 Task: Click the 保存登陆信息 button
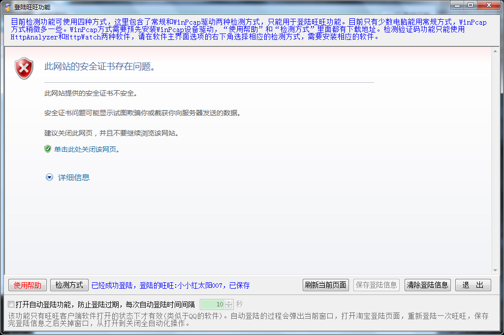tap(376, 285)
